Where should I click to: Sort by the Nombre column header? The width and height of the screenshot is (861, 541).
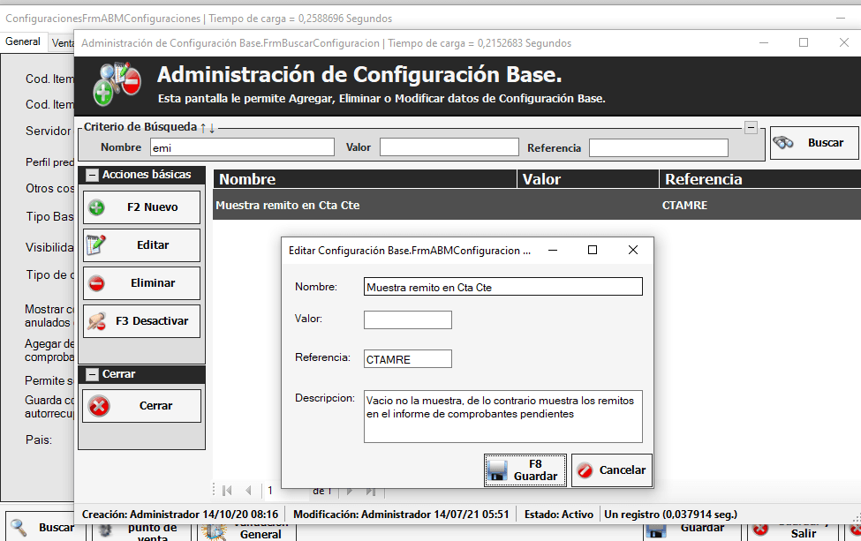pos(364,179)
